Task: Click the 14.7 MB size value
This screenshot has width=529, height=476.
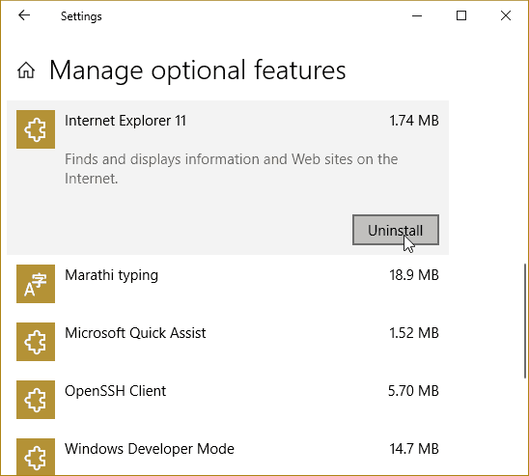Action: point(414,449)
